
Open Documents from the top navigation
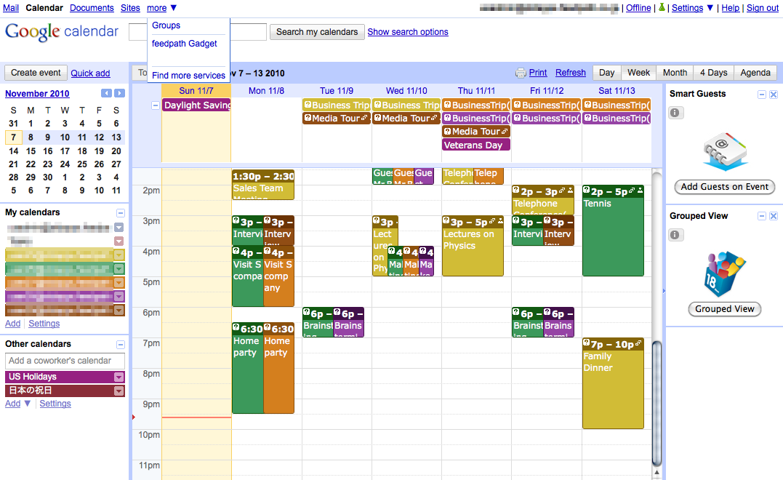(92, 8)
